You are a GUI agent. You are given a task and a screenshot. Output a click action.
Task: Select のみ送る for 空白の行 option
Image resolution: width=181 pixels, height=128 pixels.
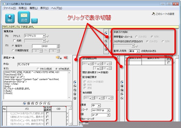[147, 41]
